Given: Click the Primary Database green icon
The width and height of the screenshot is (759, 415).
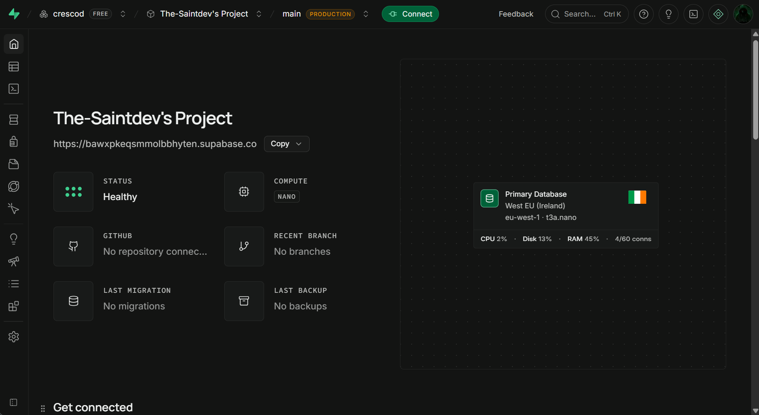Looking at the screenshot, I should 490,198.
